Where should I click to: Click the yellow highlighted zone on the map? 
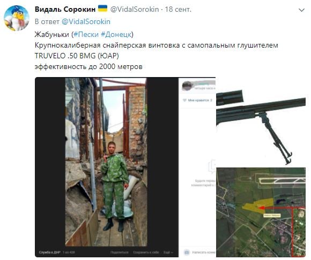[x=258, y=206]
